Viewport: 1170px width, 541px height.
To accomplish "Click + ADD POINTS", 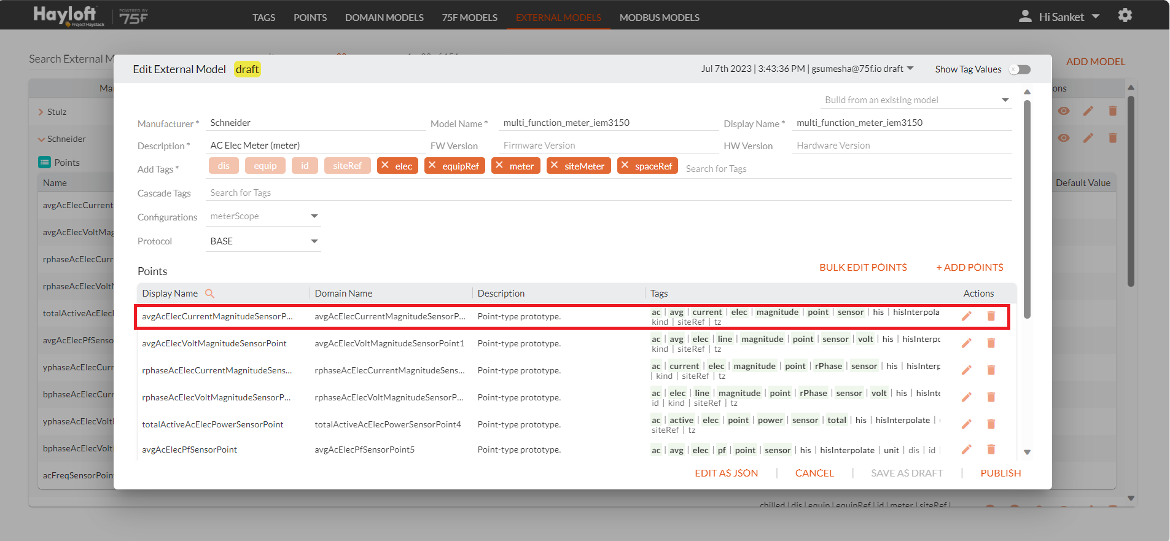I will (970, 268).
